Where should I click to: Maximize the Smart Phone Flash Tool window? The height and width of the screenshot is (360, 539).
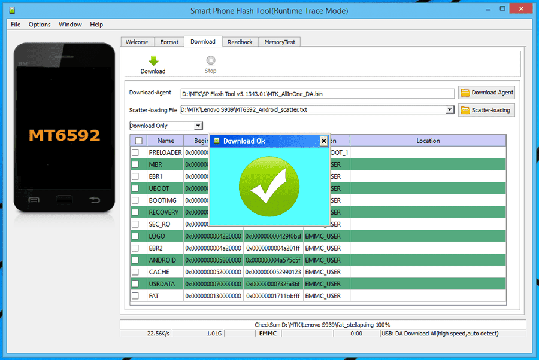tap(502, 8)
